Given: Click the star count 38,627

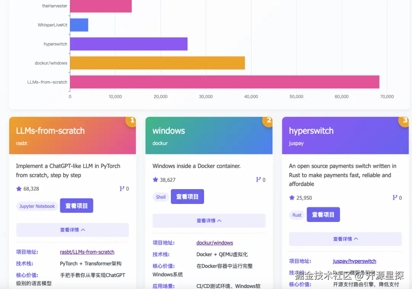Looking at the screenshot, I should click(x=167, y=180).
